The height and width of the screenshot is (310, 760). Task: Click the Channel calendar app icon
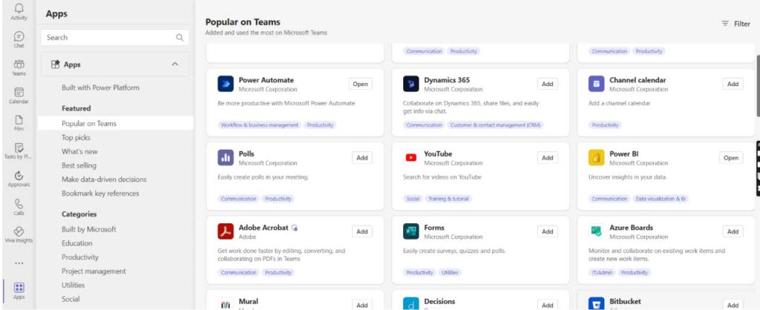click(596, 84)
